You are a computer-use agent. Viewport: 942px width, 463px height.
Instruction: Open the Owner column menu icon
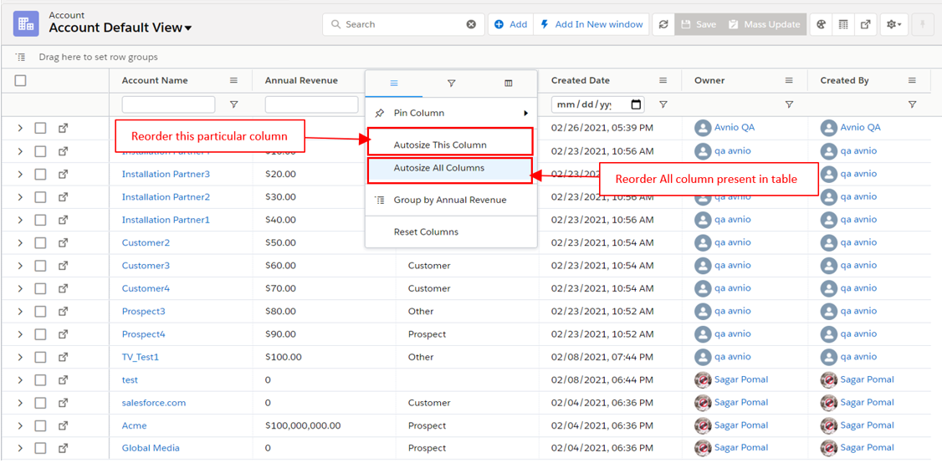[789, 81]
